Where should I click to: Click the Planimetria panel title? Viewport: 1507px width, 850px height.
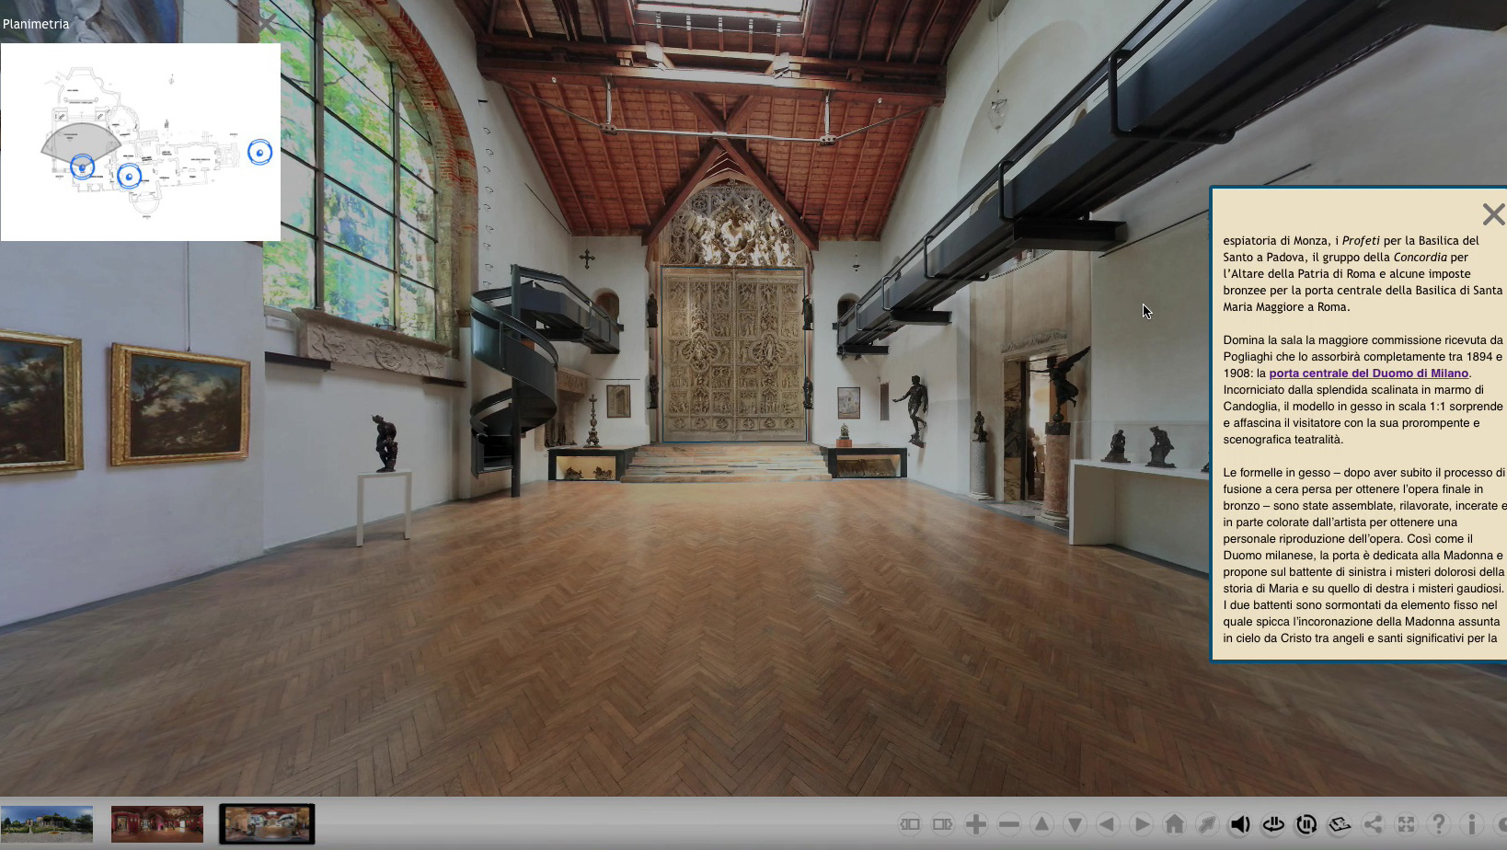36,24
